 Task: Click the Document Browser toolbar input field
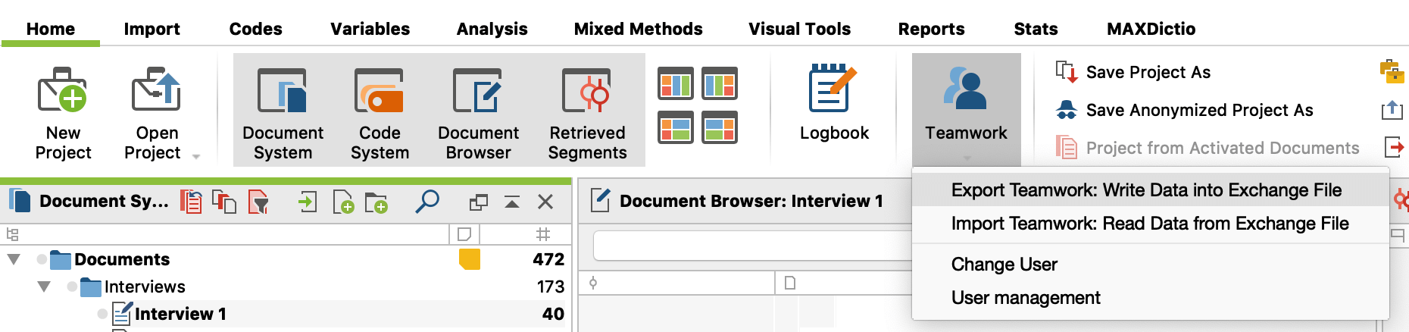(753, 246)
